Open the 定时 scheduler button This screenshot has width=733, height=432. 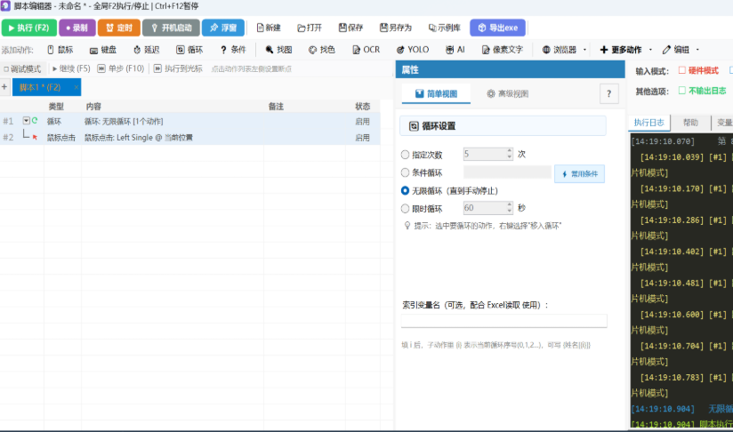click(x=118, y=28)
